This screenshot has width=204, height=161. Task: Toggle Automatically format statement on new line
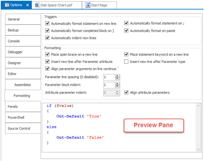click(47, 23)
